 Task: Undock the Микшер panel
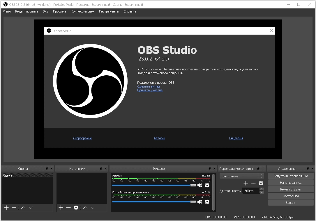[210, 169]
